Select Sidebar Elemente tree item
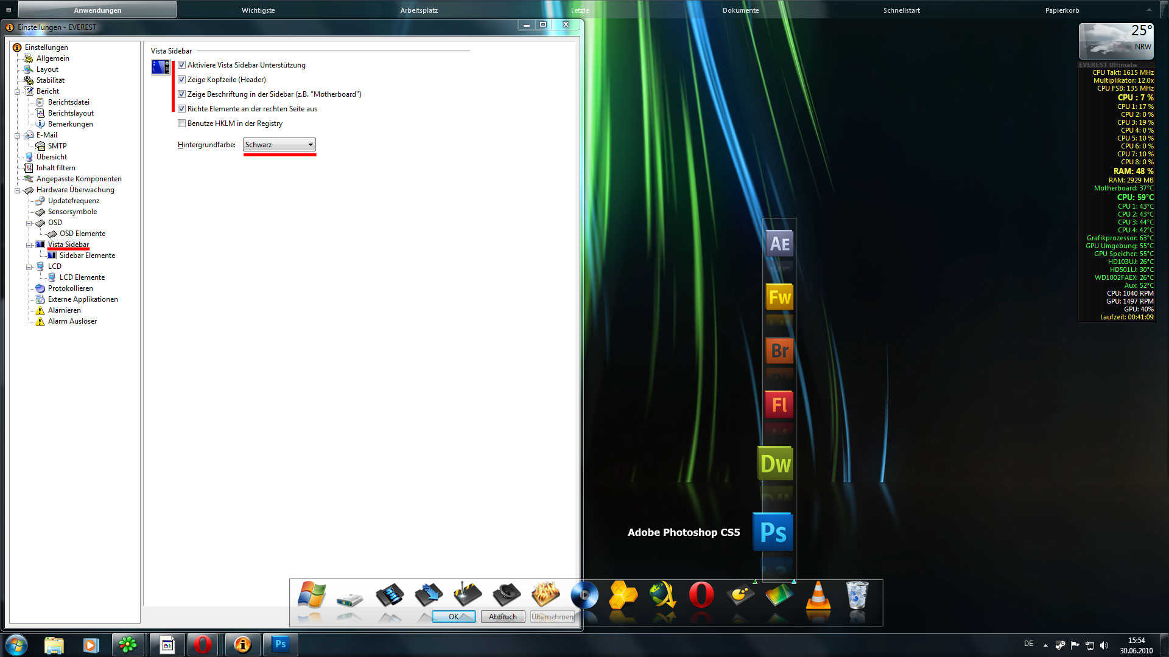1169x657 pixels. (x=87, y=255)
